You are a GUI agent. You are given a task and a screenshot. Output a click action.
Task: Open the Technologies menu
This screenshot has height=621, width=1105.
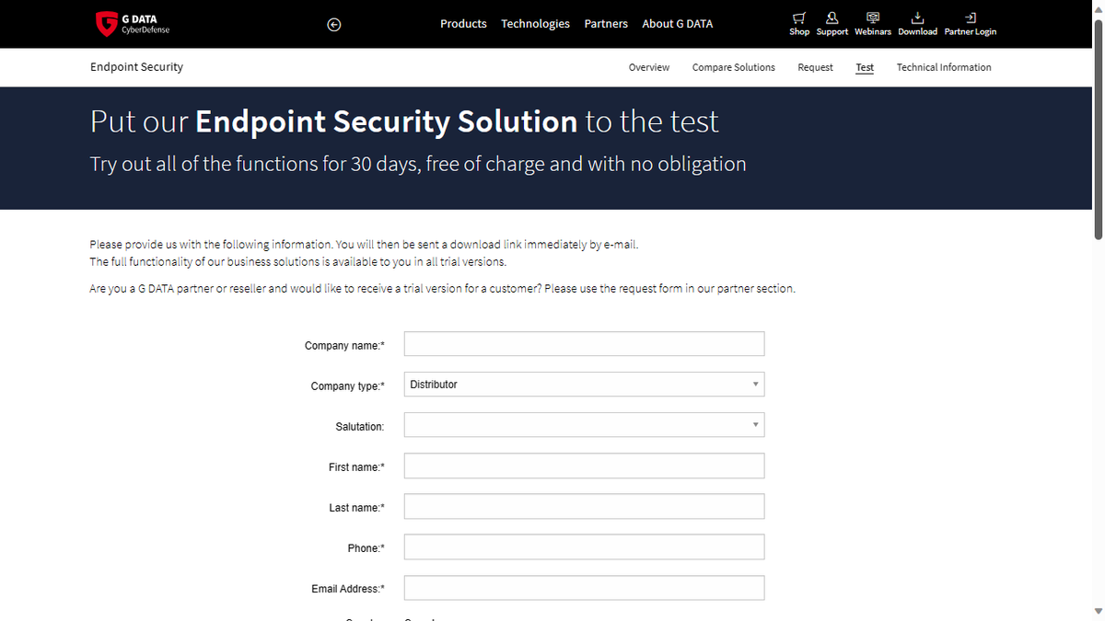535,23
